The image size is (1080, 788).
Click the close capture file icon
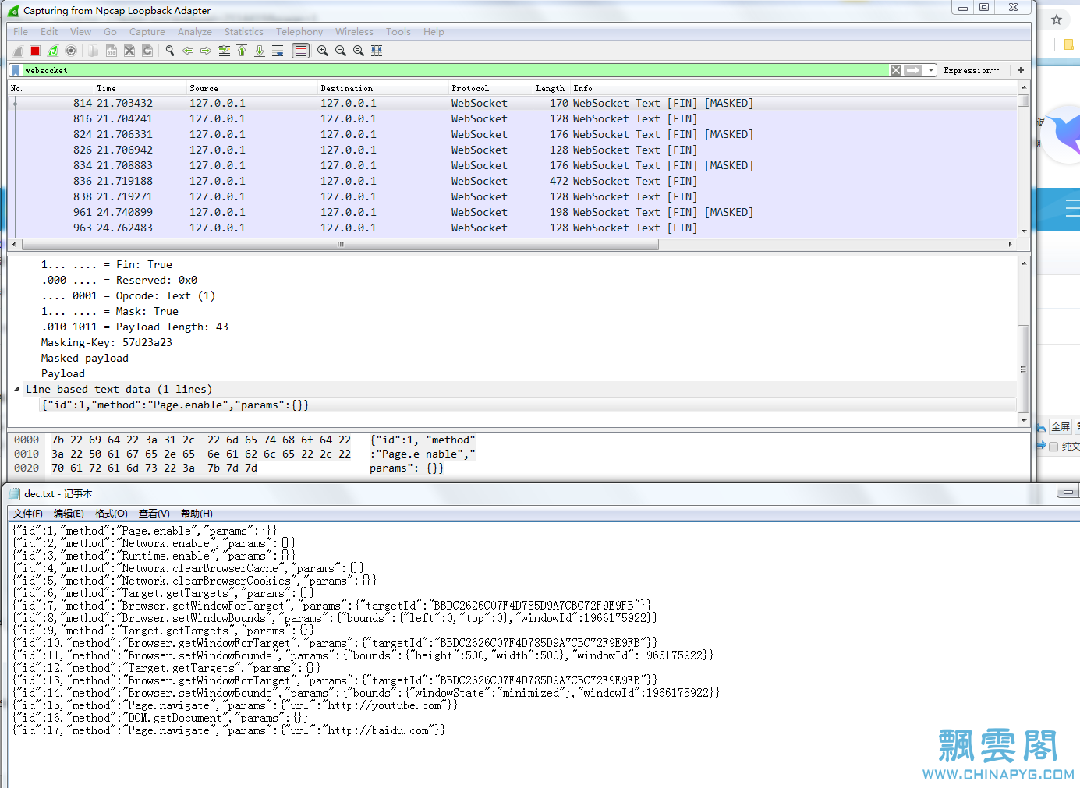point(129,51)
